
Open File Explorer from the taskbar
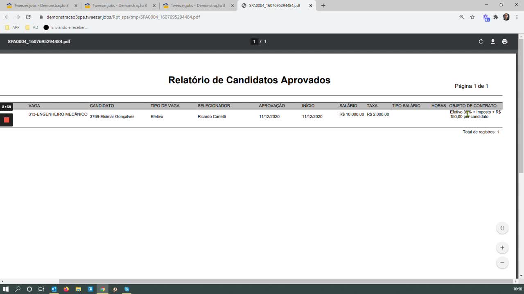[78, 289]
